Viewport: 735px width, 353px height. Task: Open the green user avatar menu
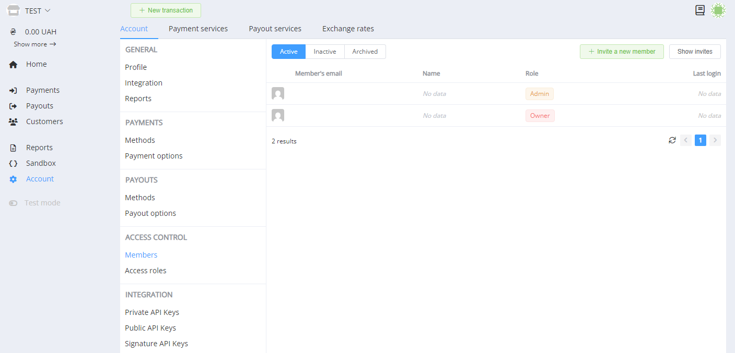(719, 10)
